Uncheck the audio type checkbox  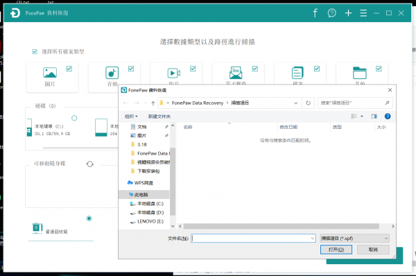(x=131, y=69)
